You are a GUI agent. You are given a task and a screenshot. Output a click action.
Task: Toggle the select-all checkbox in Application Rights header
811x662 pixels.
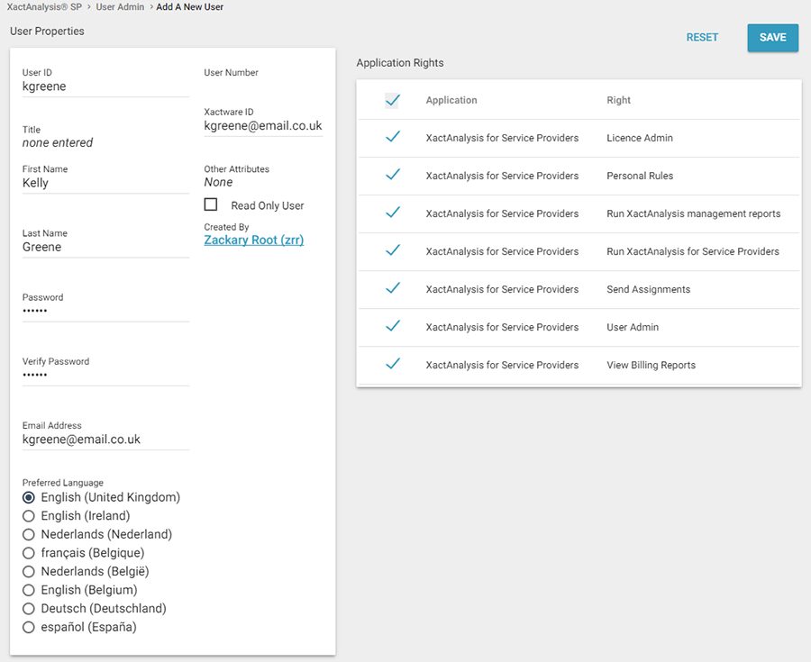click(x=393, y=100)
